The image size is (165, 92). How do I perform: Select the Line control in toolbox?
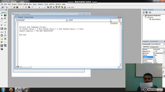tap(5, 42)
